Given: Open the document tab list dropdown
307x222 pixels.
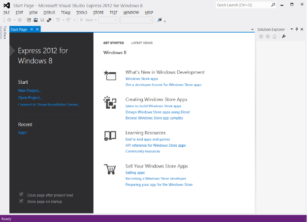Looking at the screenshot, I should tap(252, 30).
